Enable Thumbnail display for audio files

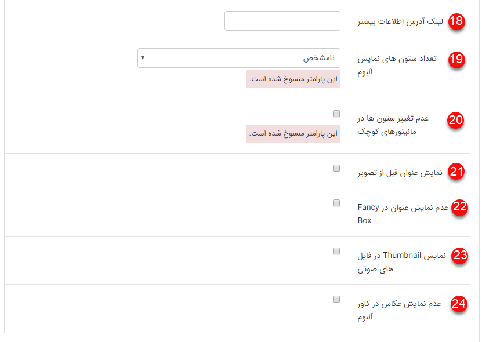click(336, 251)
